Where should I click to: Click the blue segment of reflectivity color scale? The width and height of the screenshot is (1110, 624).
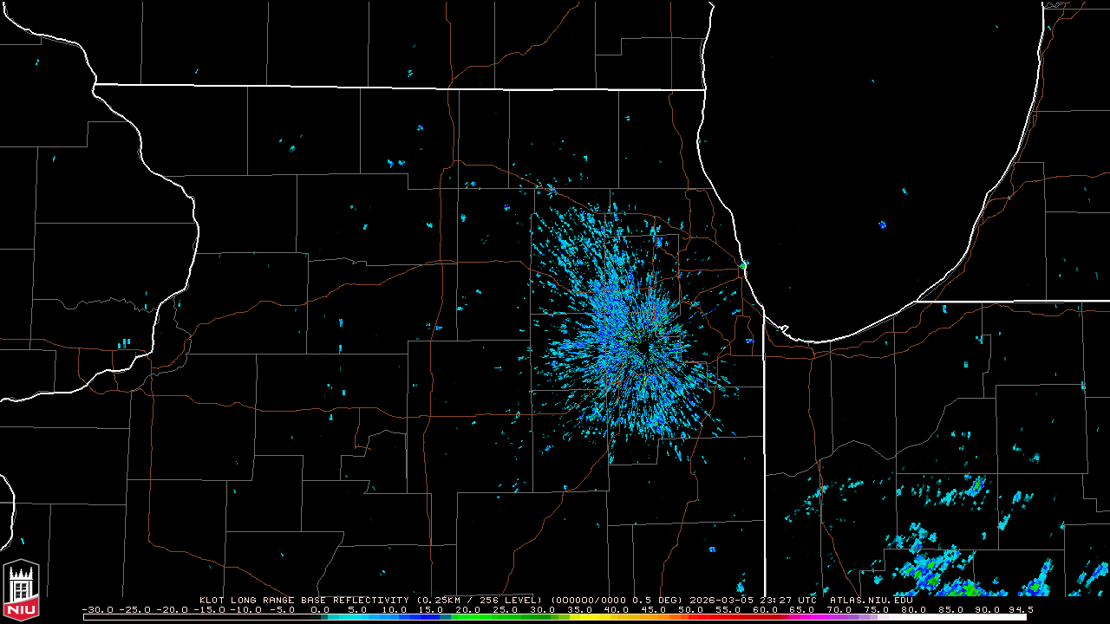[408, 617]
